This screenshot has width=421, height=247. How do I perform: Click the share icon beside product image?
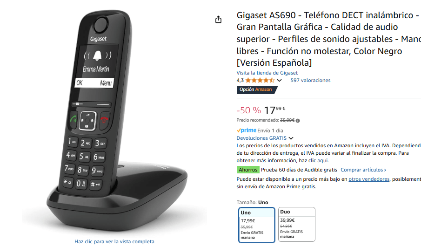pos(218,20)
